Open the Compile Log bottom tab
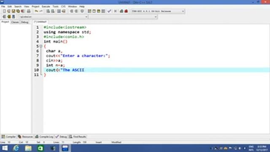The height and width of the screenshot is (152, 270). 44,137
